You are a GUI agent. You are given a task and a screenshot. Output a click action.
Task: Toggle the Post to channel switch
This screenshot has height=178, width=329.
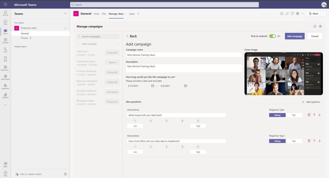click(272, 36)
